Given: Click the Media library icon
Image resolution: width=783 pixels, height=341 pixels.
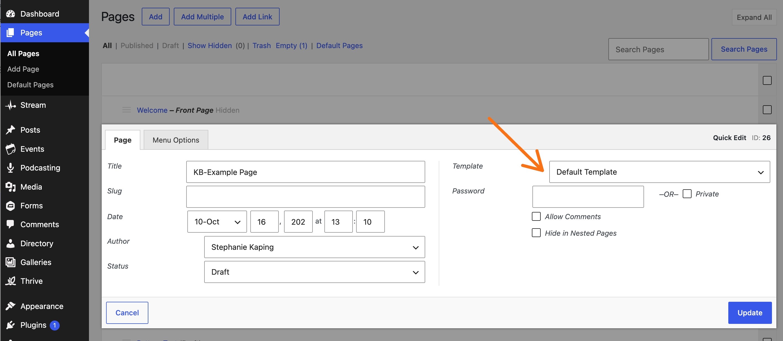Looking at the screenshot, I should (11, 187).
